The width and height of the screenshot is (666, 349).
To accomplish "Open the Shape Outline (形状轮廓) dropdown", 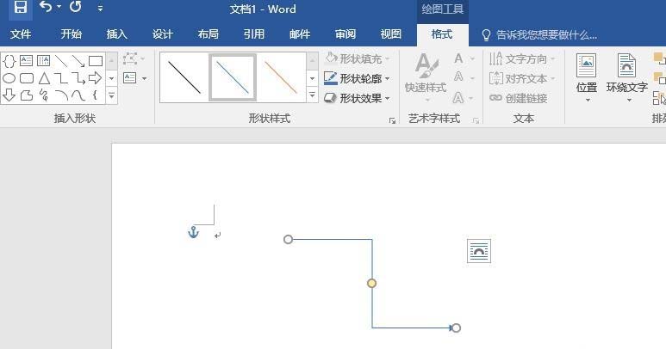I will [x=357, y=78].
